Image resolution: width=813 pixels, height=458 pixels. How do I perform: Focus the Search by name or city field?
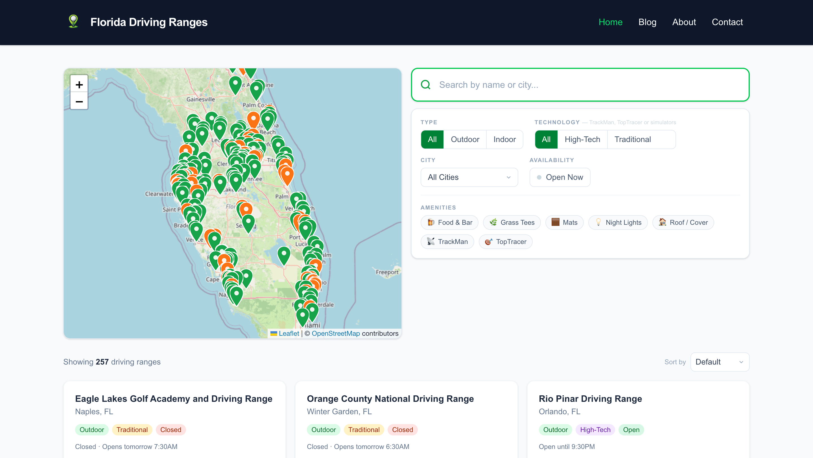(x=580, y=85)
